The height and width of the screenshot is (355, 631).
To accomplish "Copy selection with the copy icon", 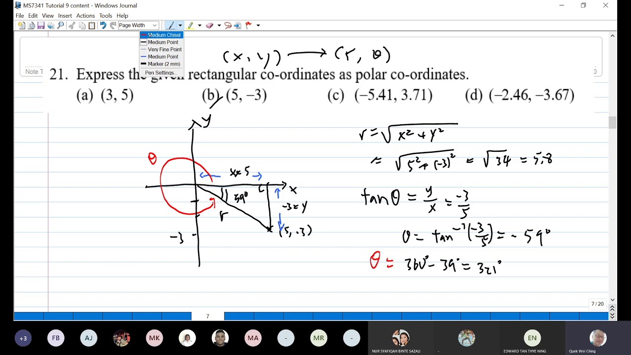I will (82, 25).
